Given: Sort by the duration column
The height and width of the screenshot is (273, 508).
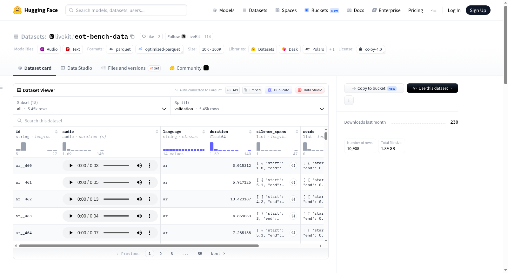Looking at the screenshot, I should (250, 132).
